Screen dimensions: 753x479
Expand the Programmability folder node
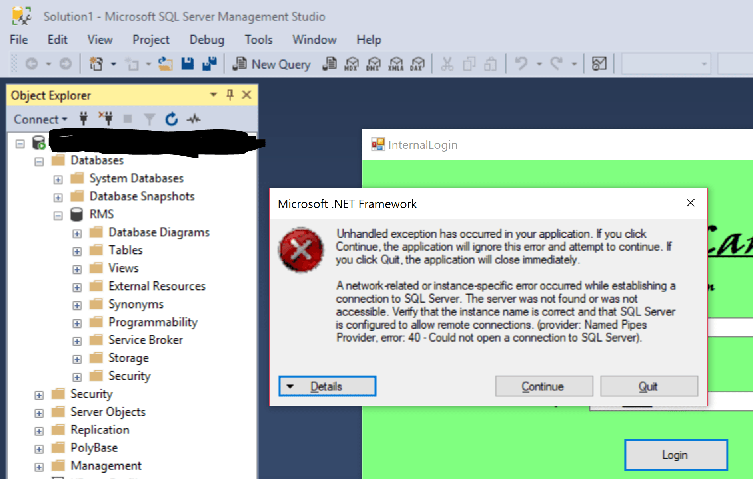77,323
